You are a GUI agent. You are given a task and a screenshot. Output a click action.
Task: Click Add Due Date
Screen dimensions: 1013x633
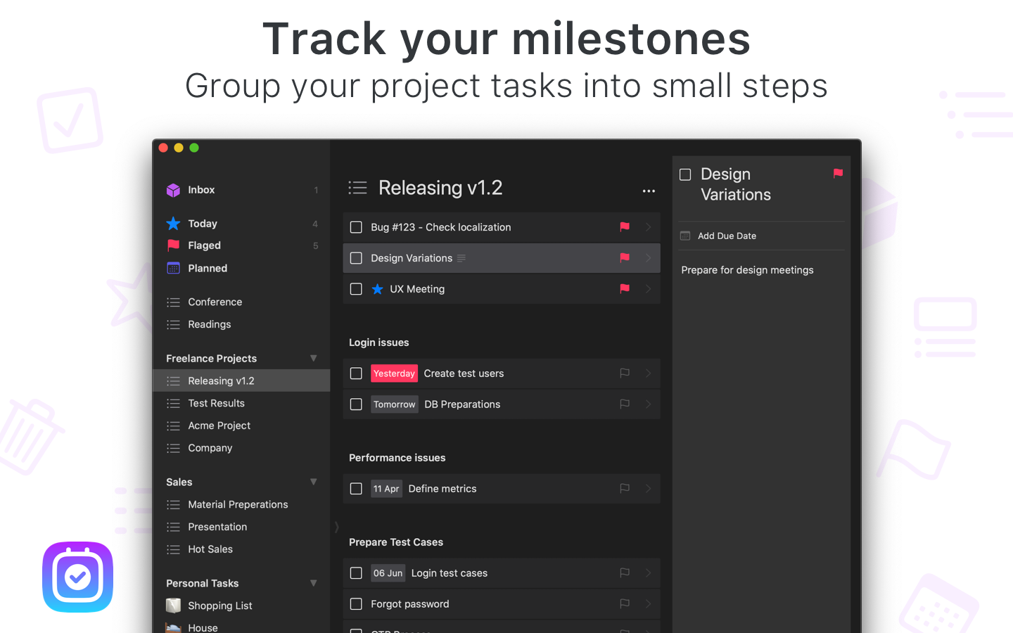tap(727, 236)
